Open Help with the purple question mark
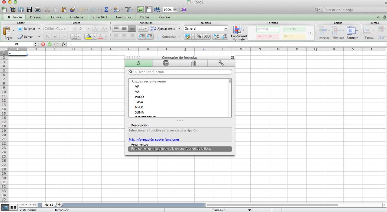This screenshot has height=212, width=387. click(x=184, y=9)
